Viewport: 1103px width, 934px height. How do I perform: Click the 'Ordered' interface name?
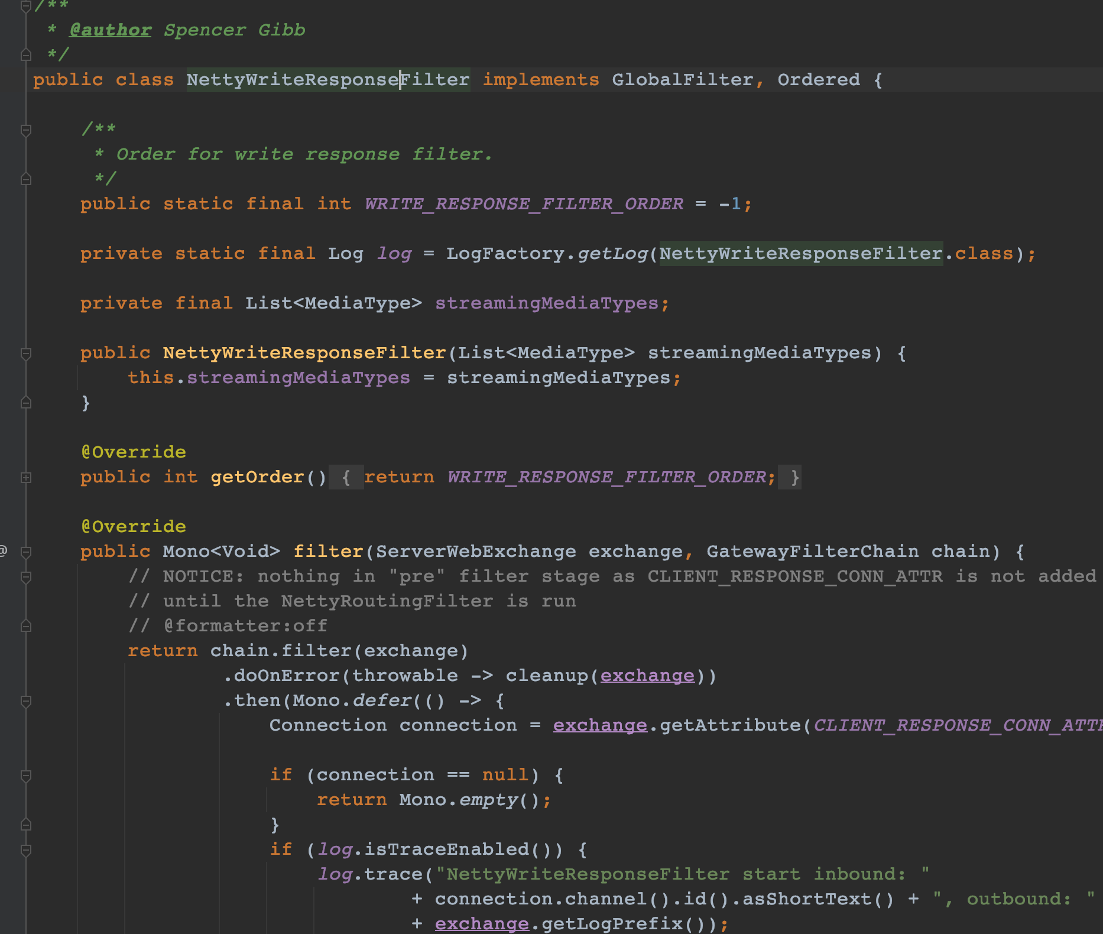[819, 80]
